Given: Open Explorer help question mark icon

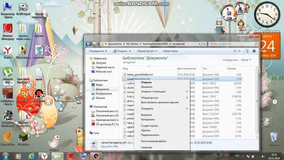Looking at the screenshot, I should pyautogui.click(x=254, y=51).
